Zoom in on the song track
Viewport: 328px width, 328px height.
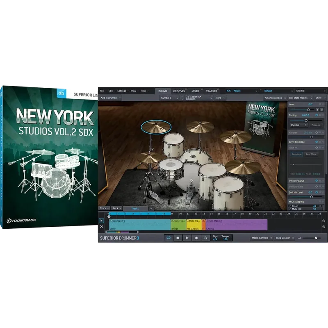323,221
